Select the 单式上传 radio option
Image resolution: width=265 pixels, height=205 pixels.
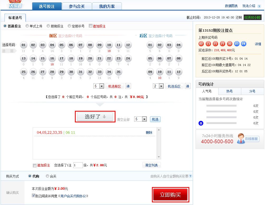coord(27,26)
